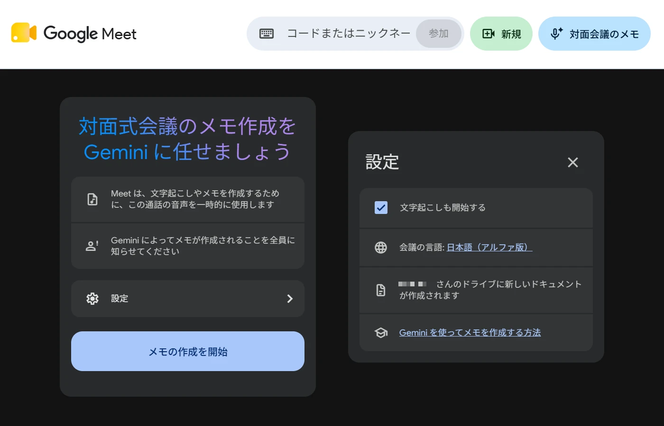Uncheck the 文字起こしも開始する checkbox
This screenshot has width=664, height=426.
tap(381, 208)
